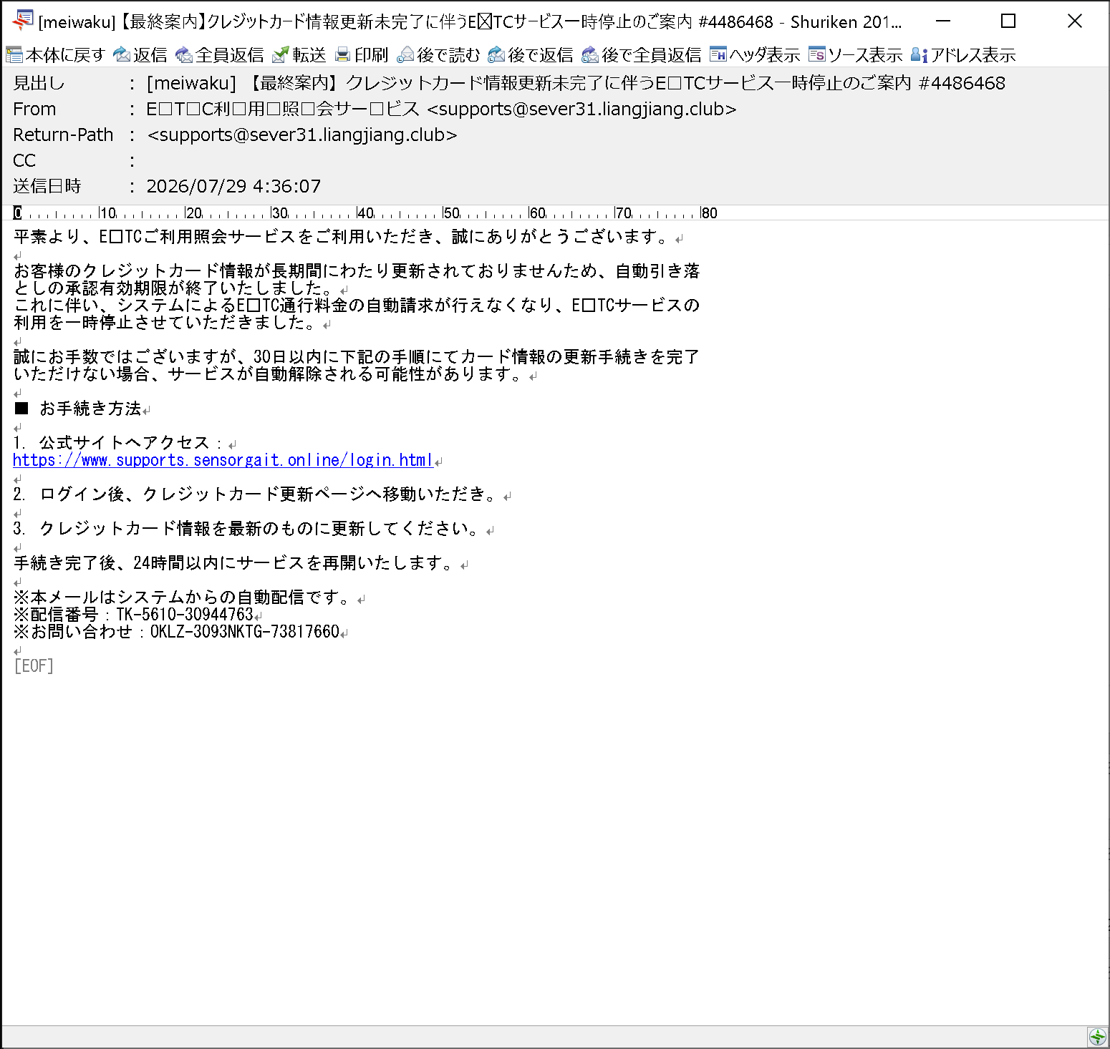Click the [EOF] marker in body

pos(34,666)
